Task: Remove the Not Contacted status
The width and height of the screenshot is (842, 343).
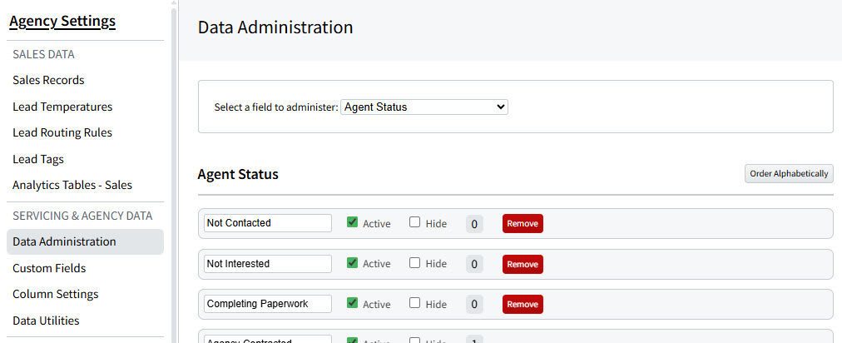Action: tap(523, 224)
